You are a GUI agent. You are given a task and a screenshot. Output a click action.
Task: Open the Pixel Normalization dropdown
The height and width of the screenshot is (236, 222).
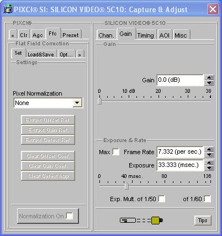[49, 103]
